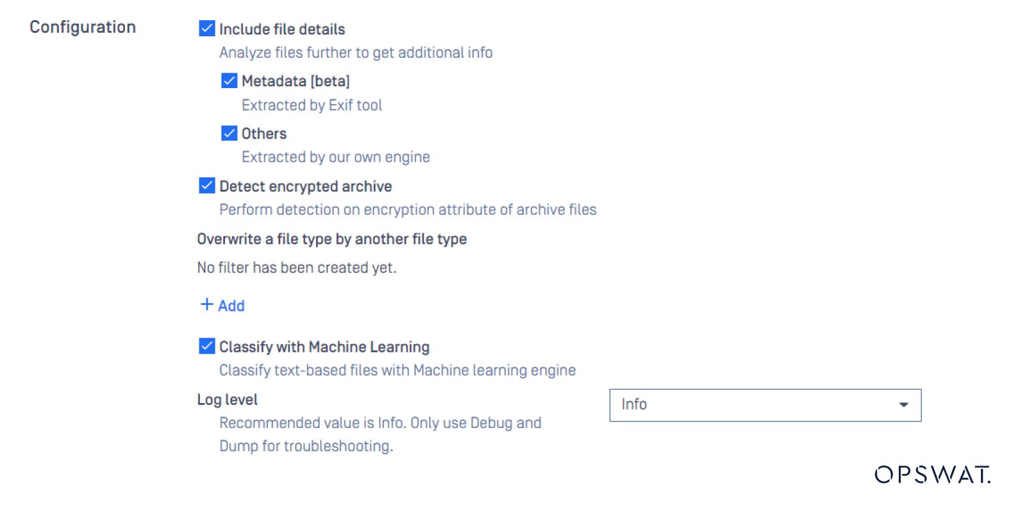Click the dropdown arrow in the Log level box

coord(904,405)
